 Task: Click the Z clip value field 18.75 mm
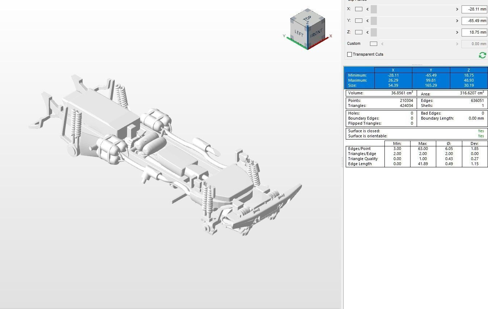[x=474, y=32]
